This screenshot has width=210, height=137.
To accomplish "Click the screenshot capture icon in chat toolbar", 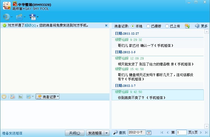I will (x=13, y=96).
